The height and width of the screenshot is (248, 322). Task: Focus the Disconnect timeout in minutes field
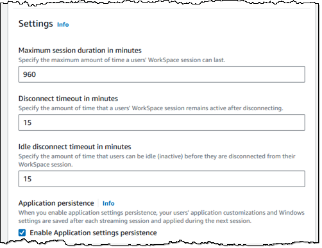162,122
